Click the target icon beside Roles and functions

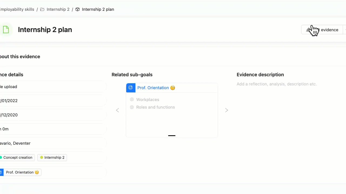point(132,107)
